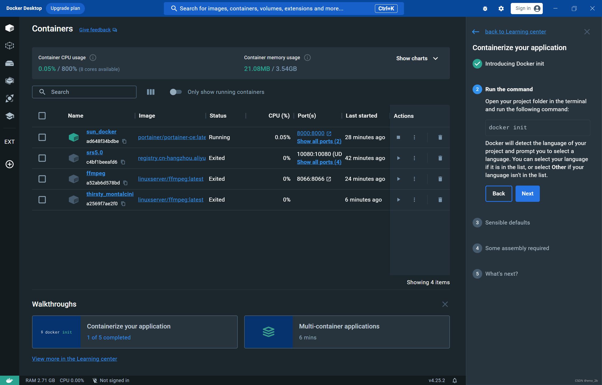Show all ports for srs5.0 container
The width and height of the screenshot is (602, 385).
319,162
